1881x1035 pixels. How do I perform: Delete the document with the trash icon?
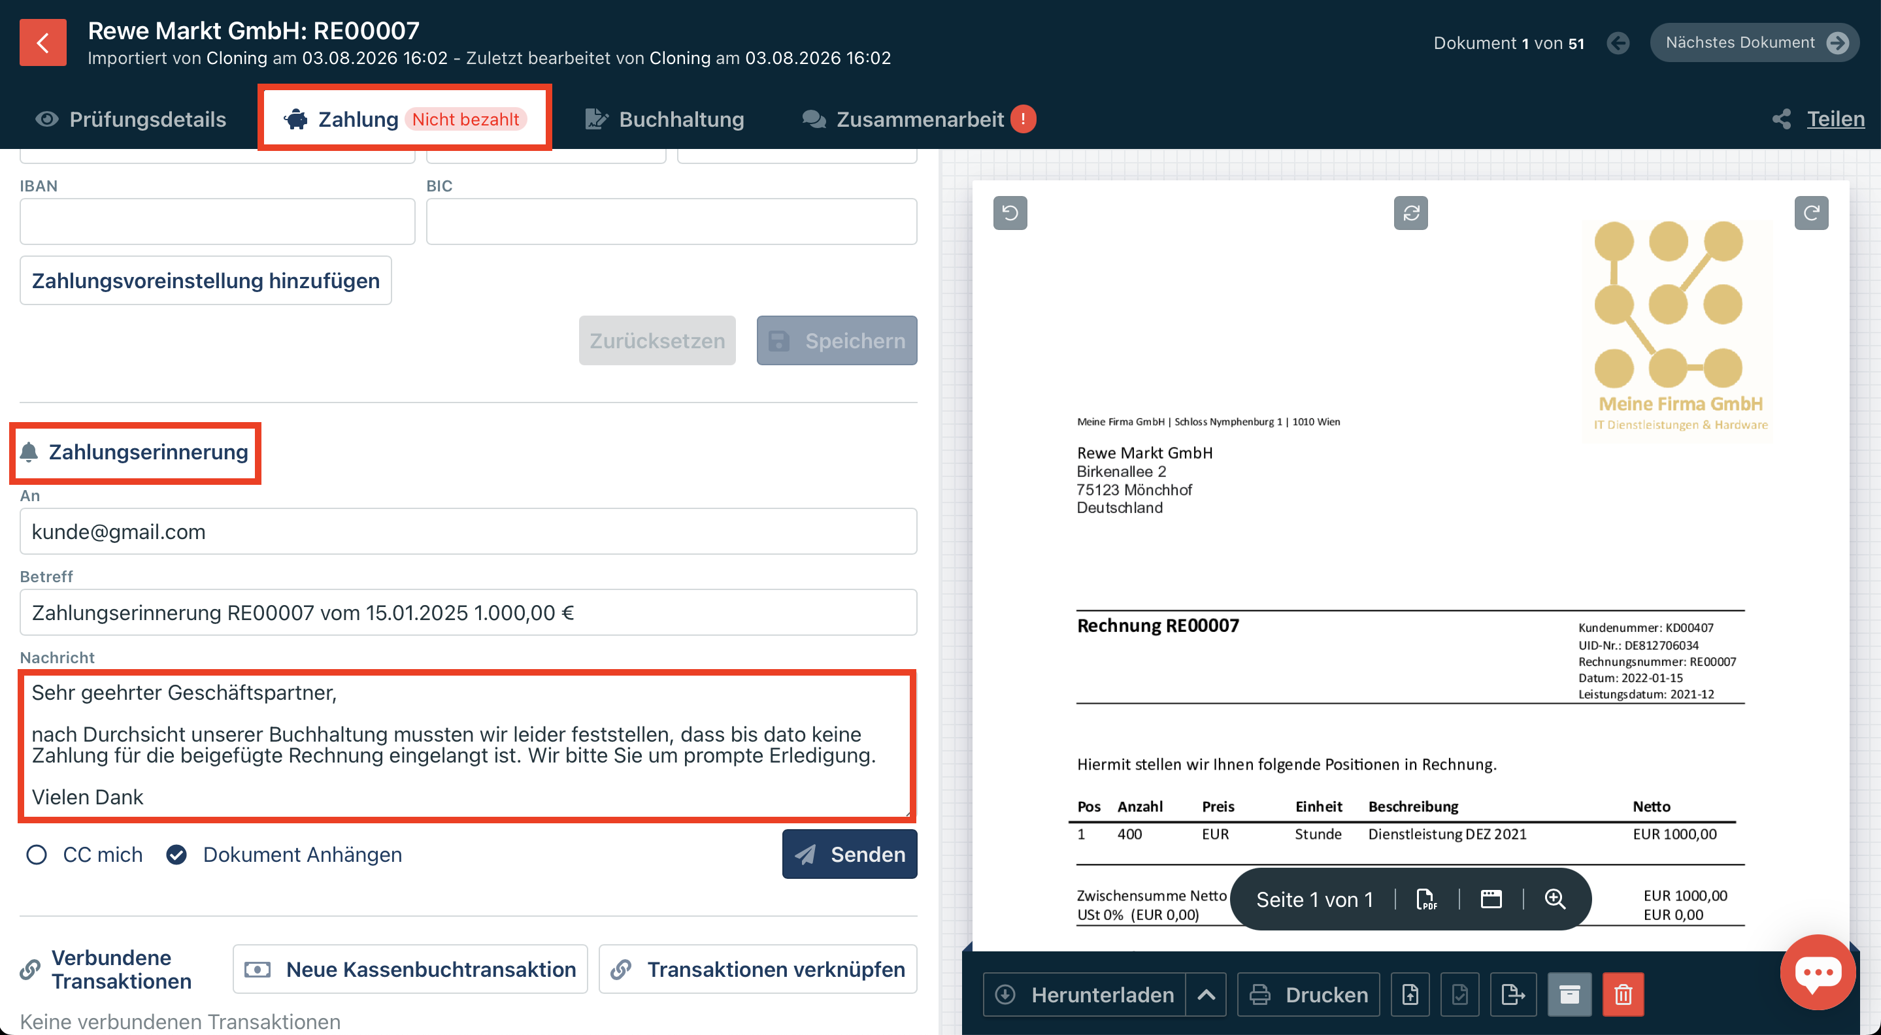pos(1623,994)
